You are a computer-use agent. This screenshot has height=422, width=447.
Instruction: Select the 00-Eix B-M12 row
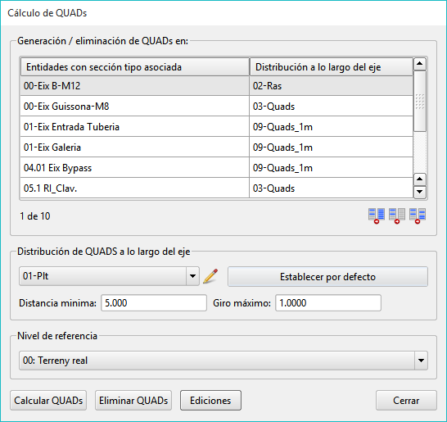click(x=217, y=86)
